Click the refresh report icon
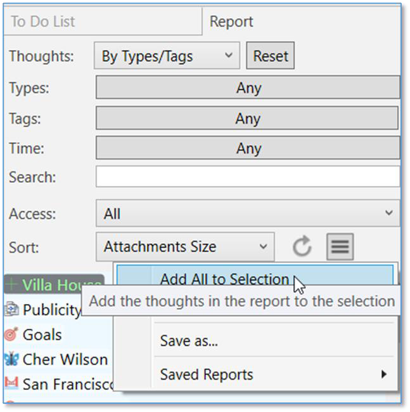 pyautogui.click(x=302, y=247)
